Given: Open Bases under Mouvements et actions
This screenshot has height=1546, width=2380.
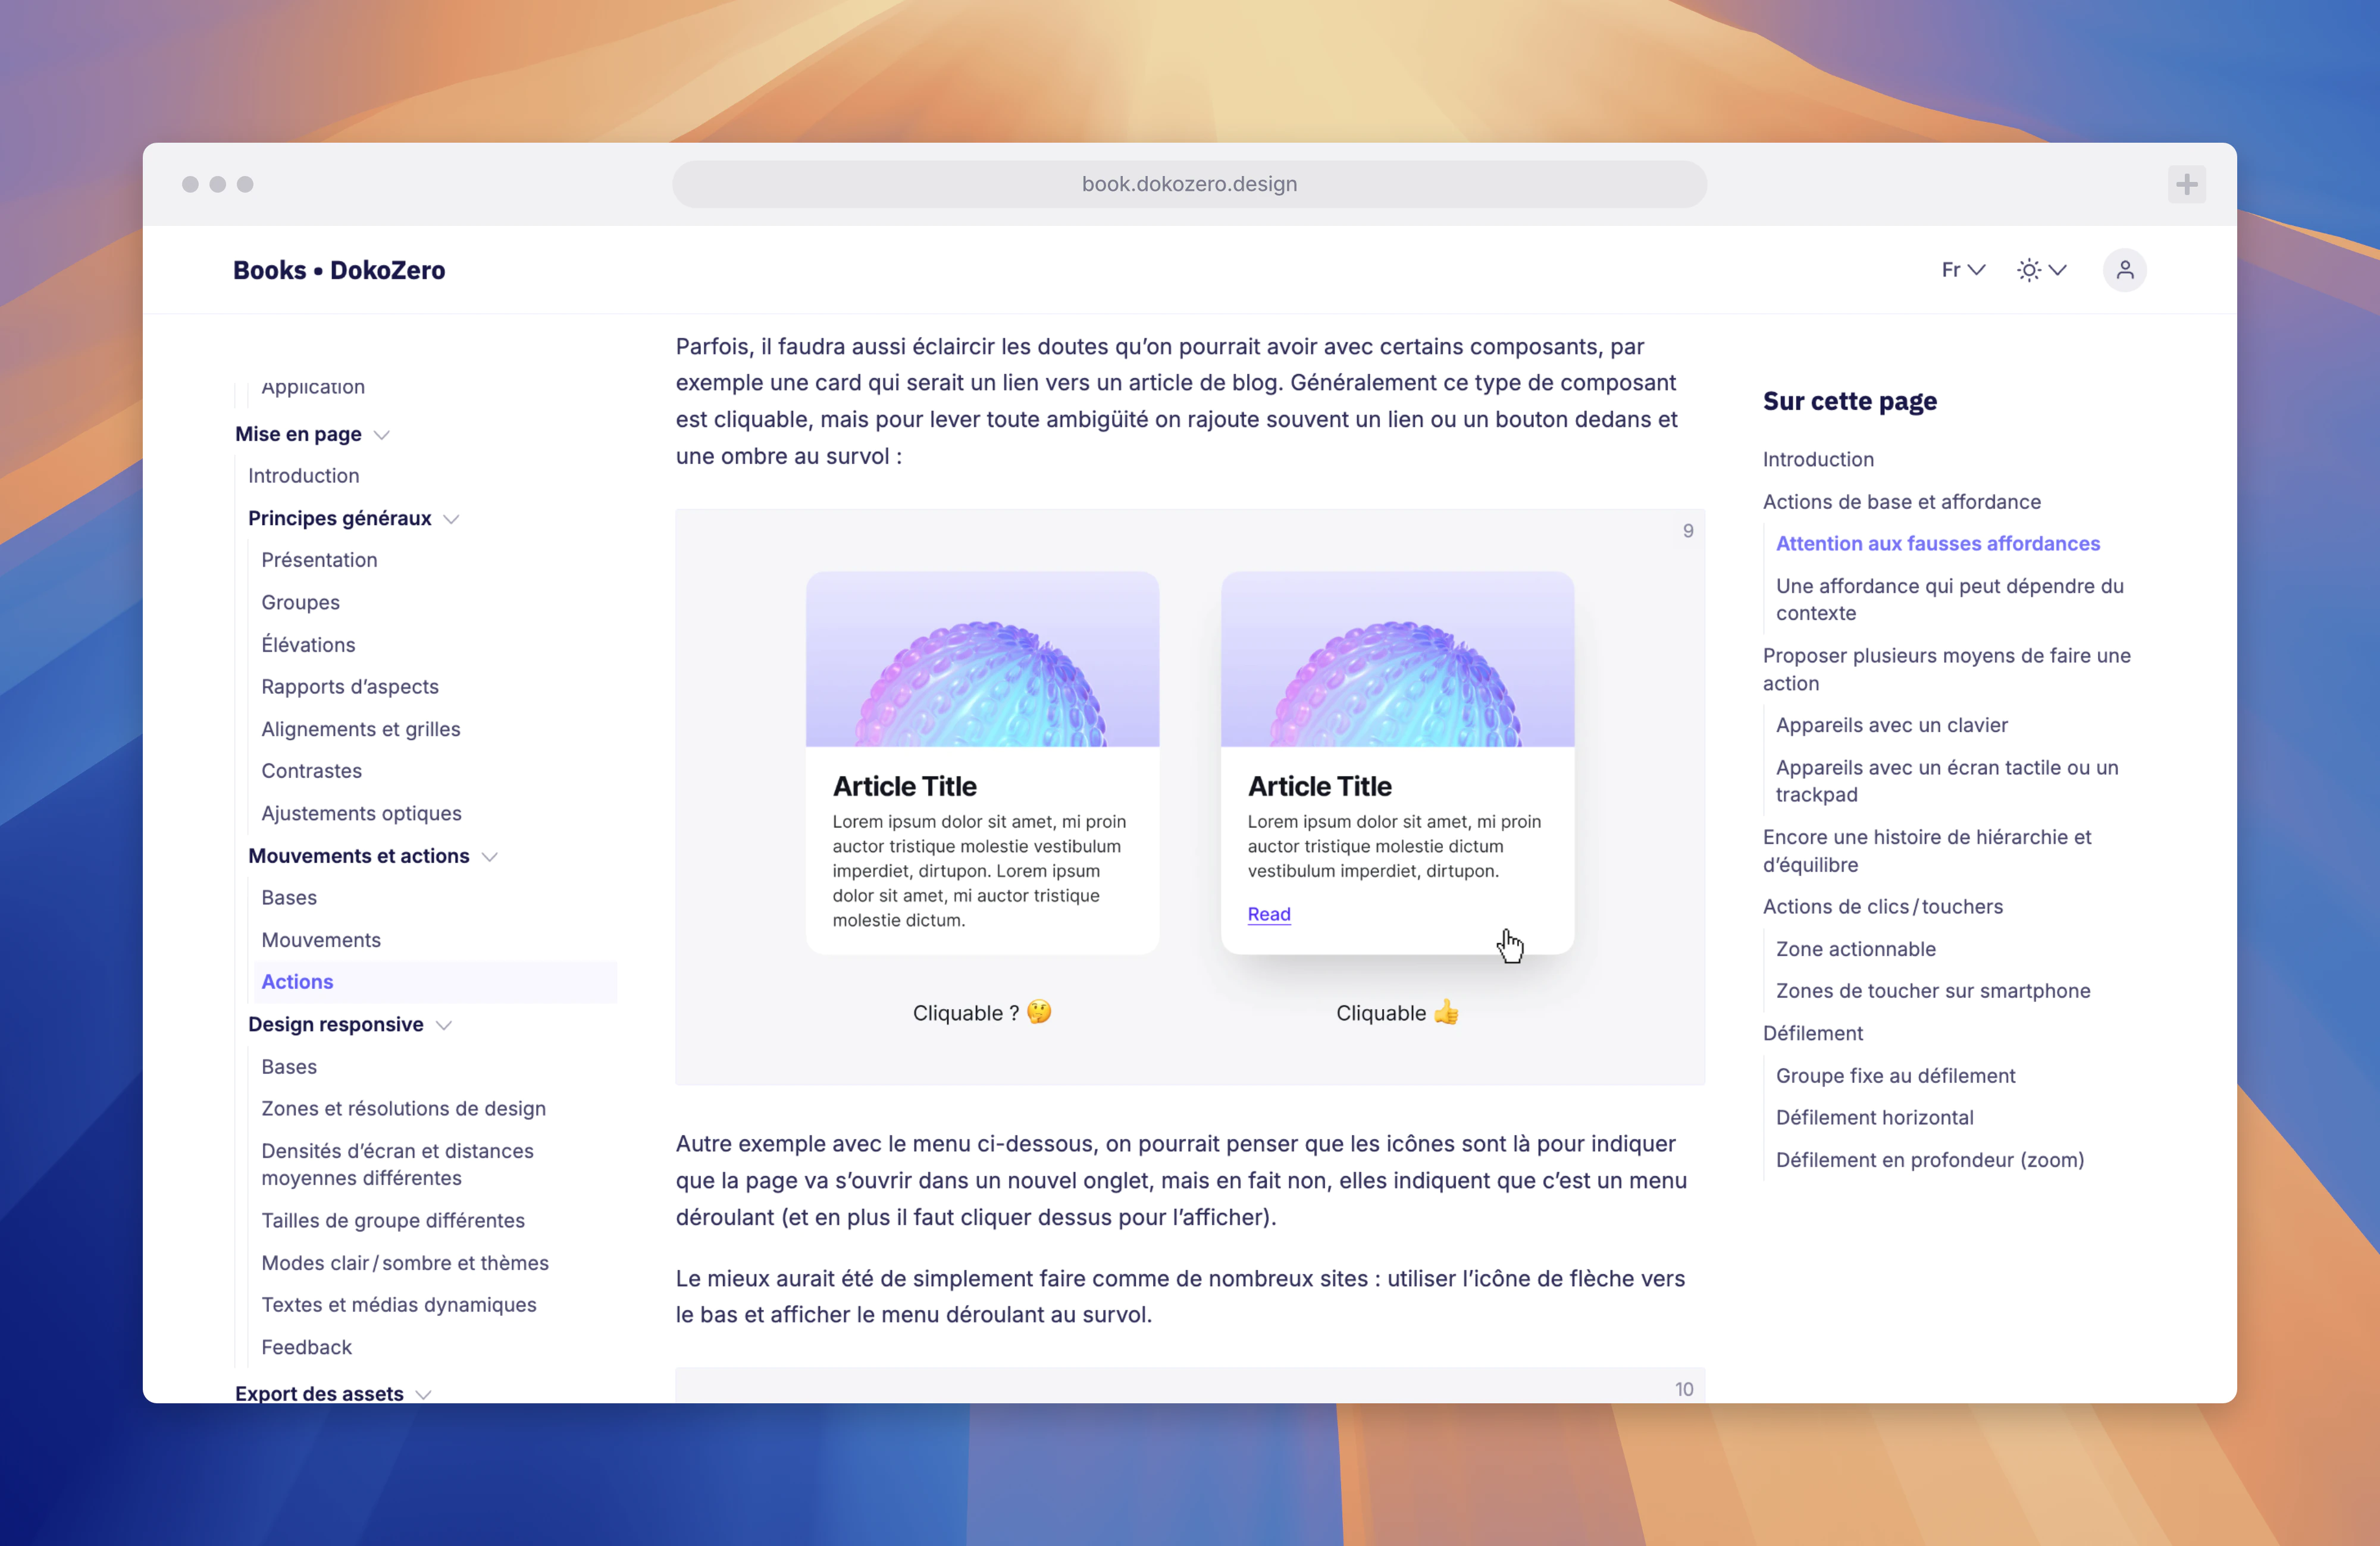Looking at the screenshot, I should (289, 897).
